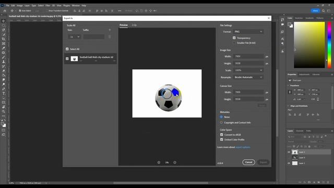Click the Image Size Width input field
Viewport: 334px width, 188px height.
pos(248,56)
